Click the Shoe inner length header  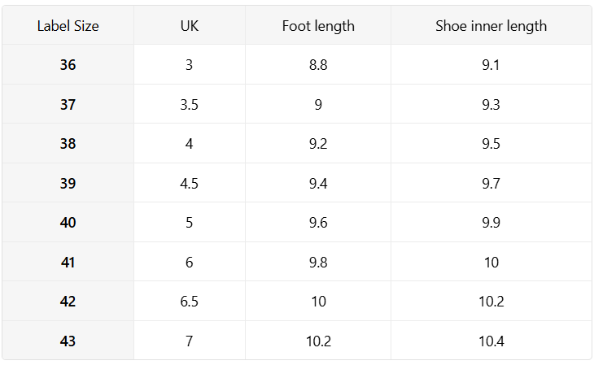click(x=491, y=25)
